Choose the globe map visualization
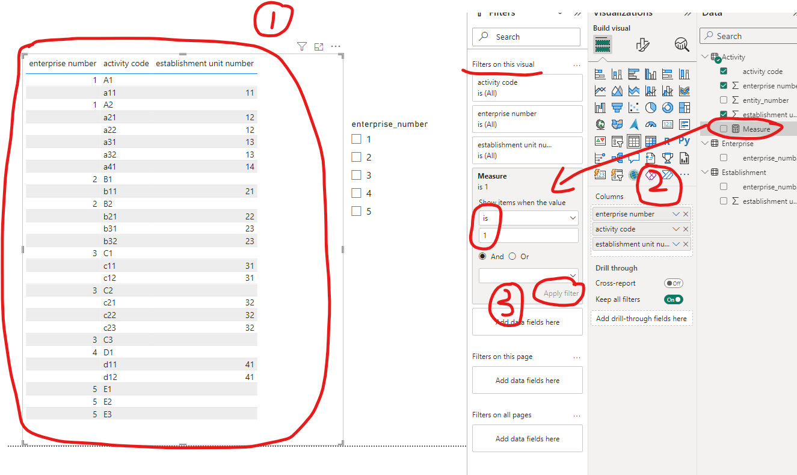This screenshot has height=475, width=797. [600, 124]
